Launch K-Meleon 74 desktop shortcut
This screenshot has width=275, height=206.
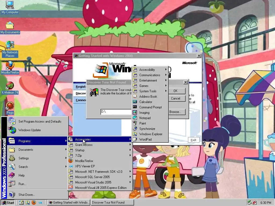click(10, 88)
